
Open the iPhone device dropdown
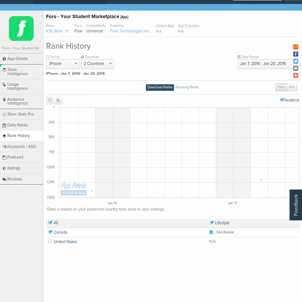63,64
